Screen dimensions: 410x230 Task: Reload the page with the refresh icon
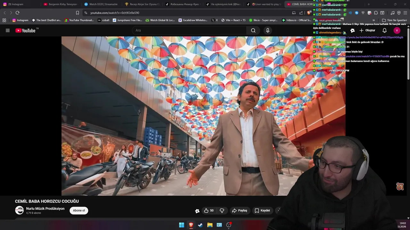coord(17,13)
